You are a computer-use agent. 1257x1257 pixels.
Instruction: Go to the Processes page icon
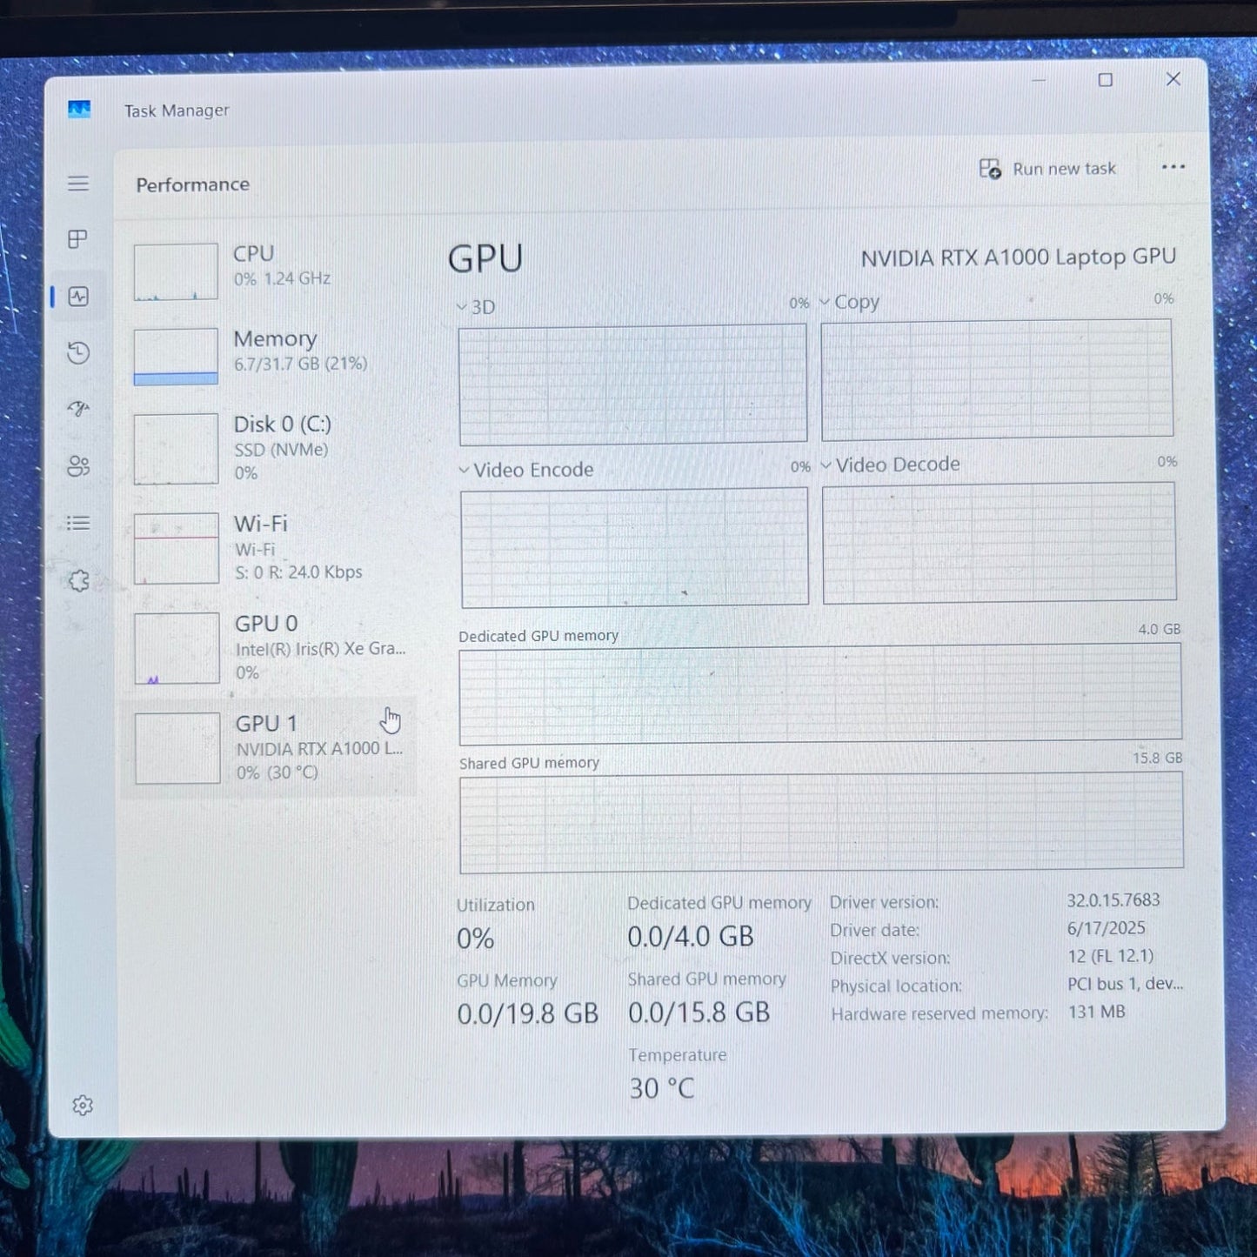coord(78,239)
